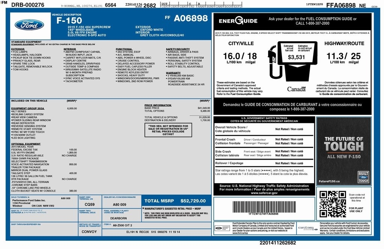Click the Custom Accessories logo
Viewport: 384px width, 249px height.
click(x=307, y=228)
